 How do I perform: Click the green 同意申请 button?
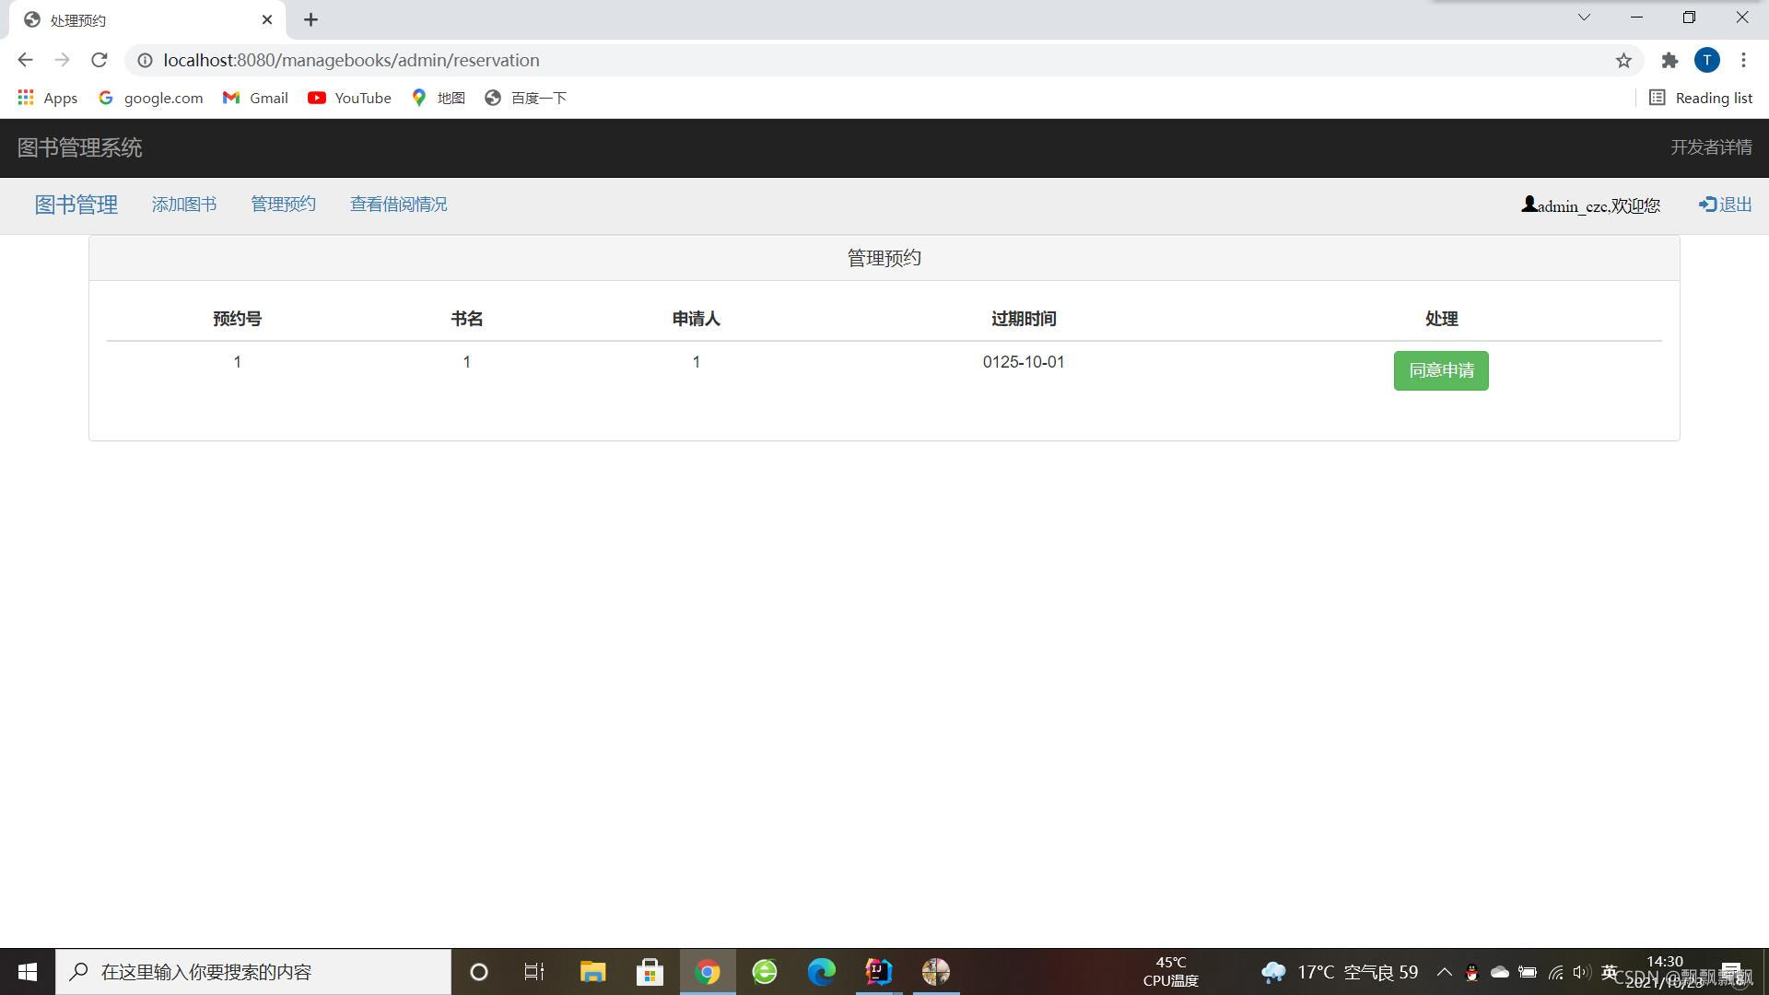1441,370
